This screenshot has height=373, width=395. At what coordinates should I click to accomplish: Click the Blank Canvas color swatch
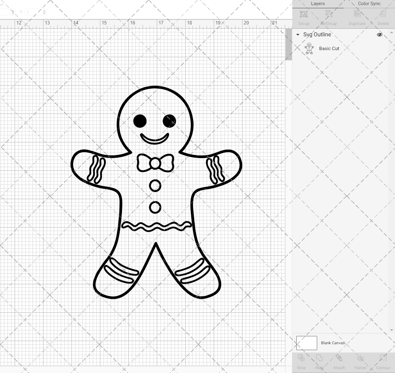pyautogui.click(x=306, y=343)
